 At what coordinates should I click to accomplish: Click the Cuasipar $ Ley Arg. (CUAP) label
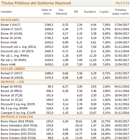coord(18,113)
